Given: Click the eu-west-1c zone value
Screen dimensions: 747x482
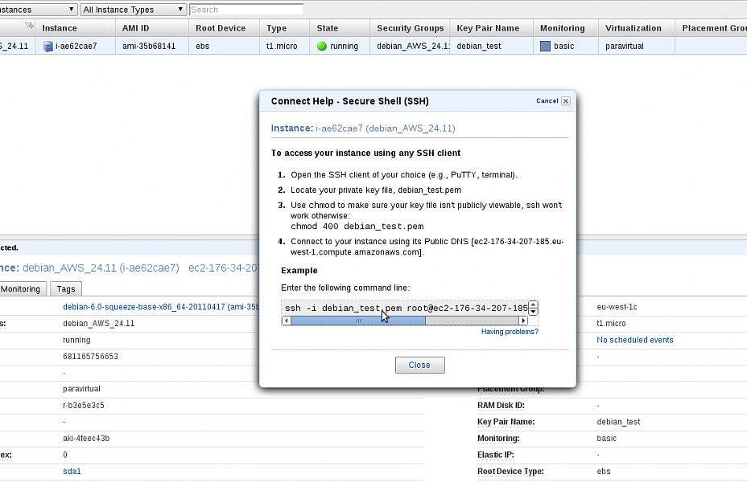Looking at the screenshot, I should tap(617, 307).
